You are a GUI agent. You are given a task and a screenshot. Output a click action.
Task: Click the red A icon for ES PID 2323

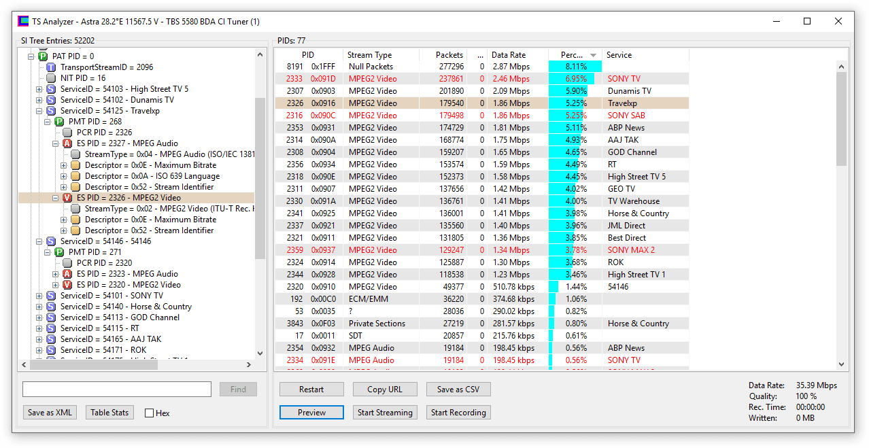pyautogui.click(x=67, y=274)
